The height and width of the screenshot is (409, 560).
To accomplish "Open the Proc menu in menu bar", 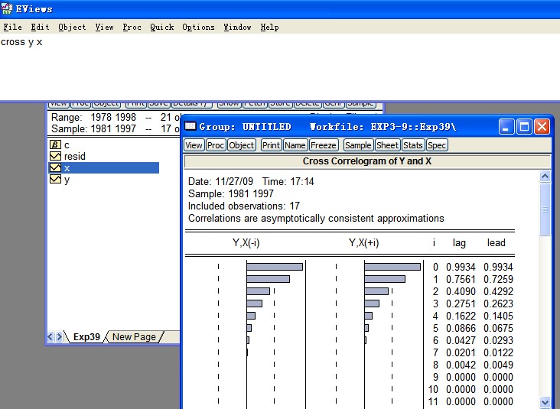I will click(x=132, y=27).
